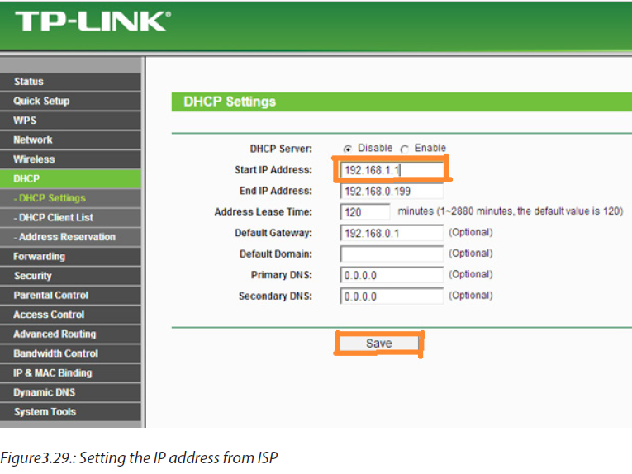Open the Forwarding menu section
Screen dimensions: 632x474
70,257
